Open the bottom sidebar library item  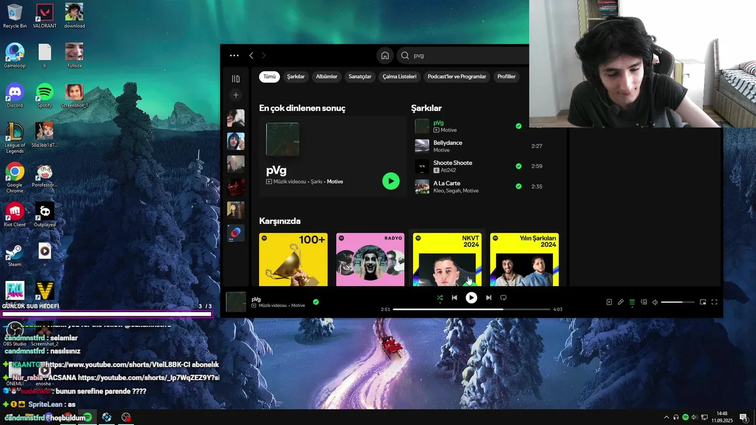236,233
